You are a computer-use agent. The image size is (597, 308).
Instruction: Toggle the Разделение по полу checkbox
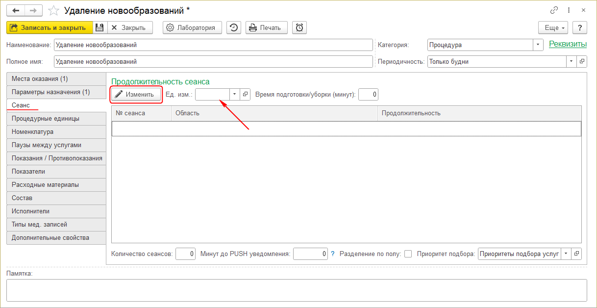coord(408,254)
